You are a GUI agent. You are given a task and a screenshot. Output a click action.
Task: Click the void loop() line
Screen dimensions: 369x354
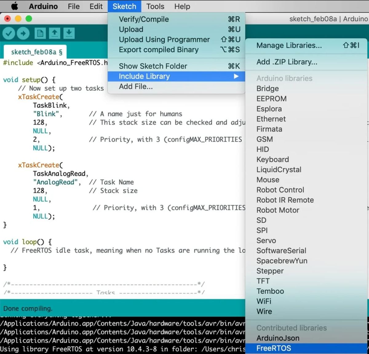pyautogui.click(x=27, y=242)
